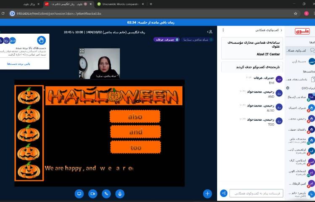Toggle the webcam sharing button
This screenshot has width=315, height=202.
(x=92, y=194)
